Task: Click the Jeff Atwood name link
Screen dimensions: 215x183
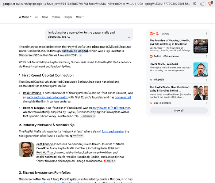Action: (x=45, y=144)
